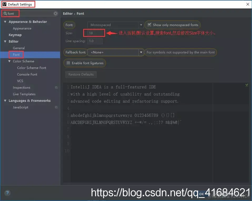Click the green checkmark in preview gutter
This screenshot has height=201, width=252.
coord(247,85)
